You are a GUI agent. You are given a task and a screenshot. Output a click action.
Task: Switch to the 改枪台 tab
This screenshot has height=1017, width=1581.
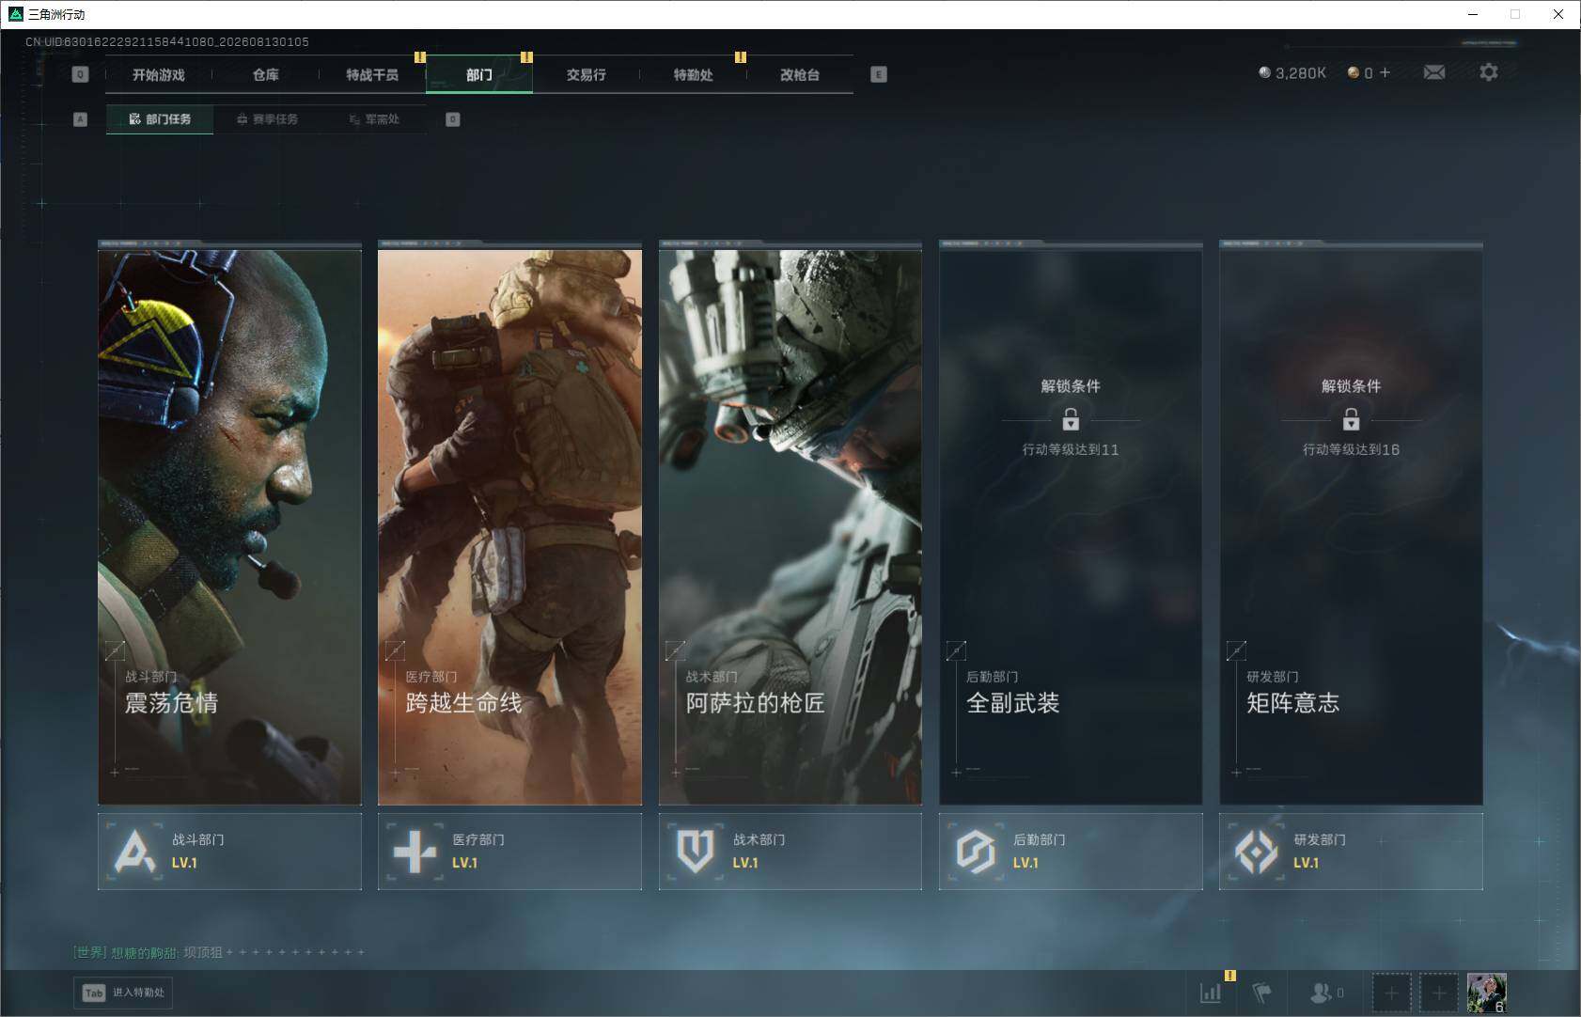tap(800, 75)
